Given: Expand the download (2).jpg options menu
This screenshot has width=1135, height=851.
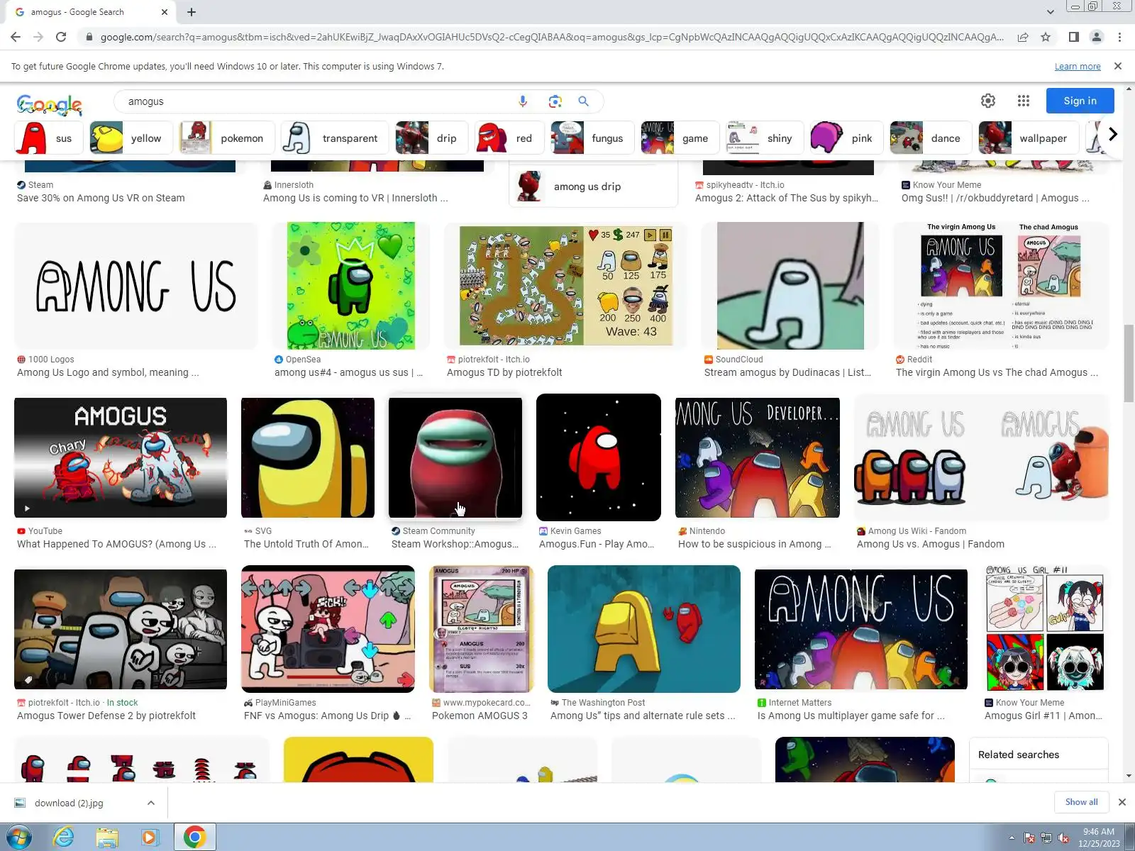Looking at the screenshot, I should coord(151,803).
